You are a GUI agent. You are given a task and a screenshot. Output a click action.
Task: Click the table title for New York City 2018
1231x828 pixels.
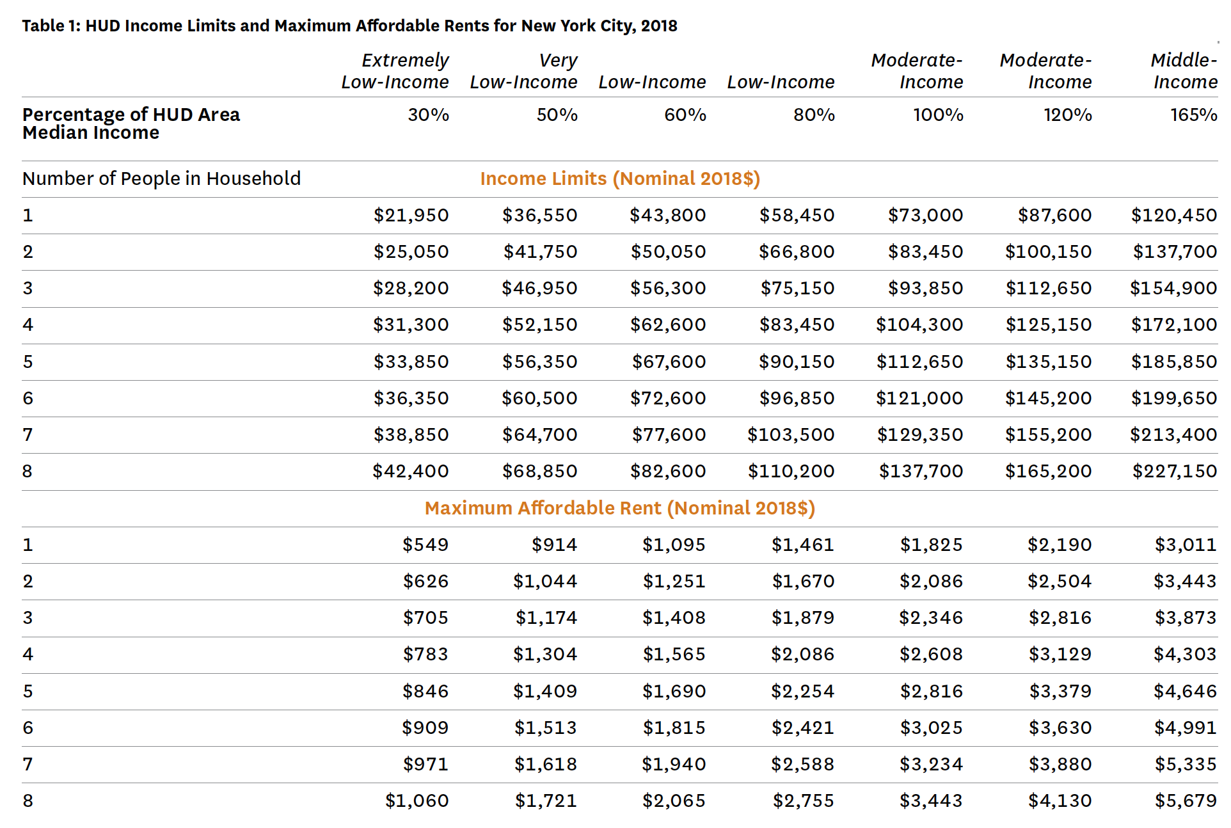pyautogui.click(x=349, y=26)
